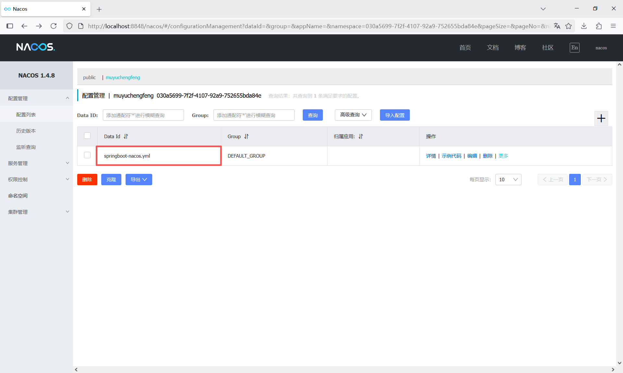
Task: Open the page size dropdown showing 10
Action: point(508,180)
